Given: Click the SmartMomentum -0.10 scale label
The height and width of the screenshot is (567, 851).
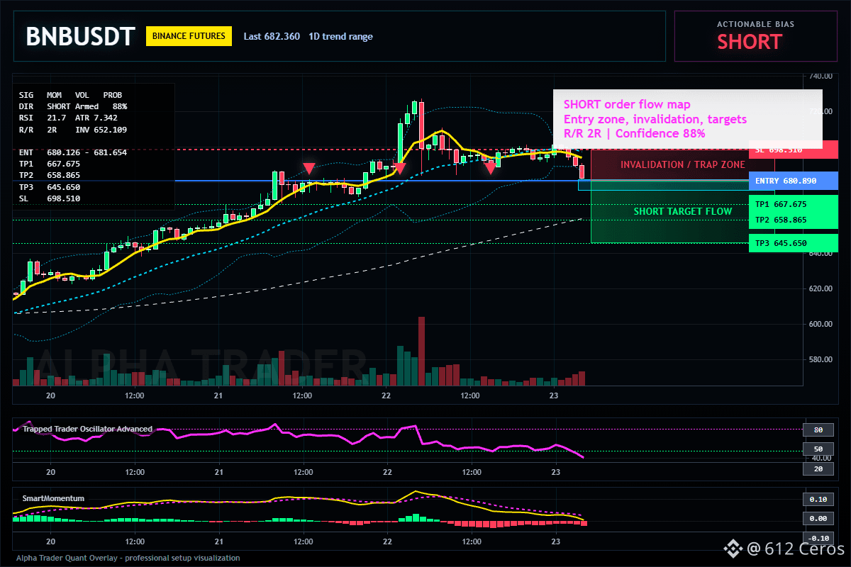Looking at the screenshot, I should pos(818,537).
